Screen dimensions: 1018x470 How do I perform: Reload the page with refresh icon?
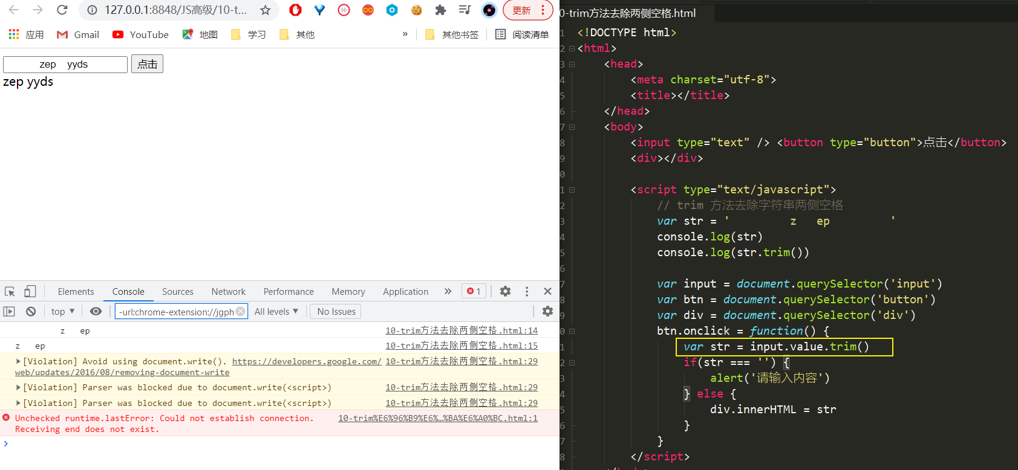[62, 10]
